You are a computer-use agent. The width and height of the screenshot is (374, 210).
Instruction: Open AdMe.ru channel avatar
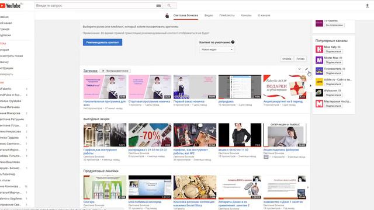(319, 82)
